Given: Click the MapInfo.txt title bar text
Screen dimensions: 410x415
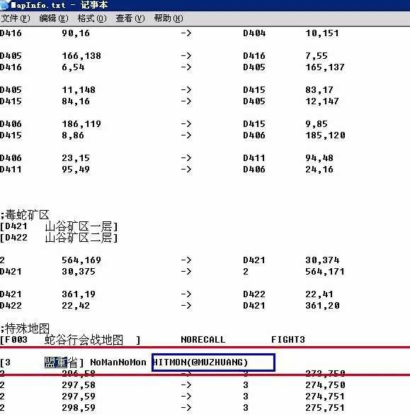Looking at the screenshot, I should [38, 5].
